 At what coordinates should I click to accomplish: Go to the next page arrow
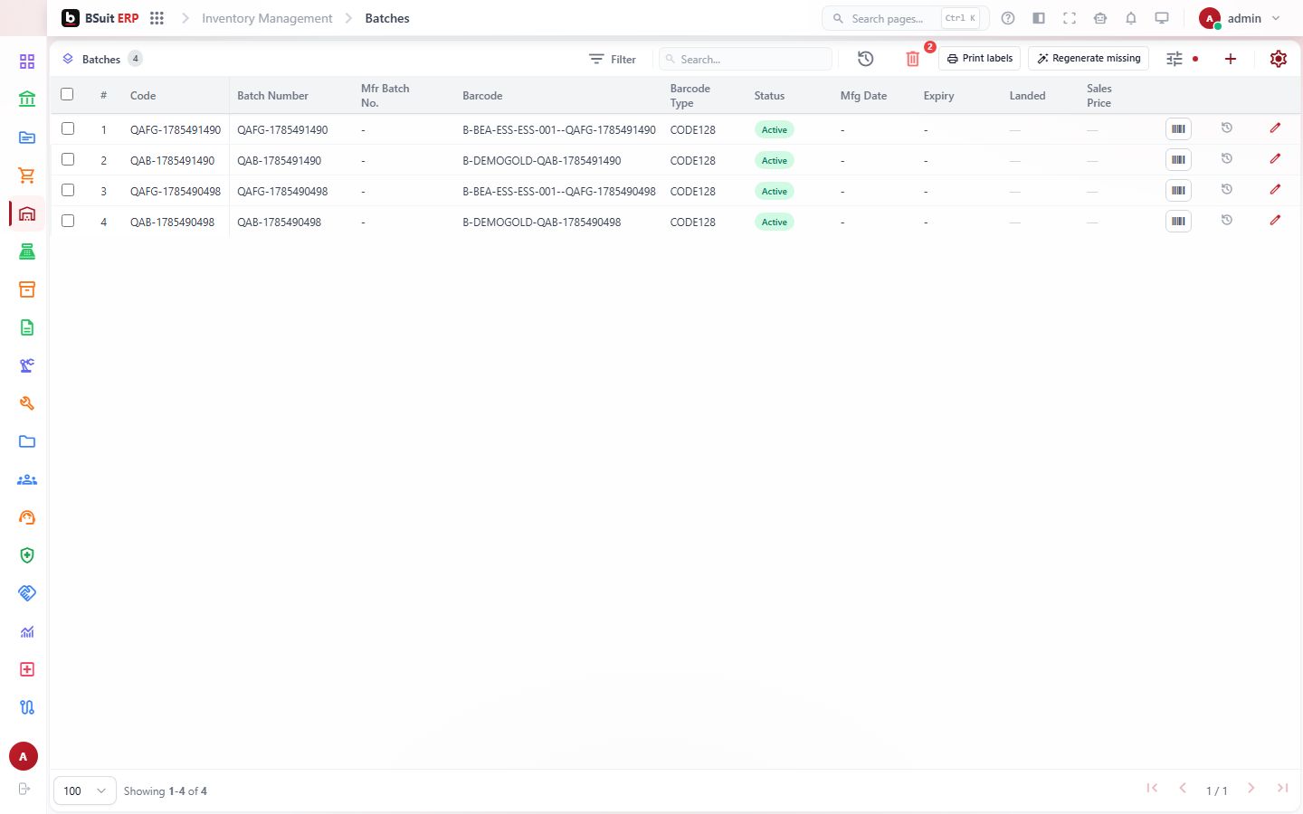[x=1251, y=789]
